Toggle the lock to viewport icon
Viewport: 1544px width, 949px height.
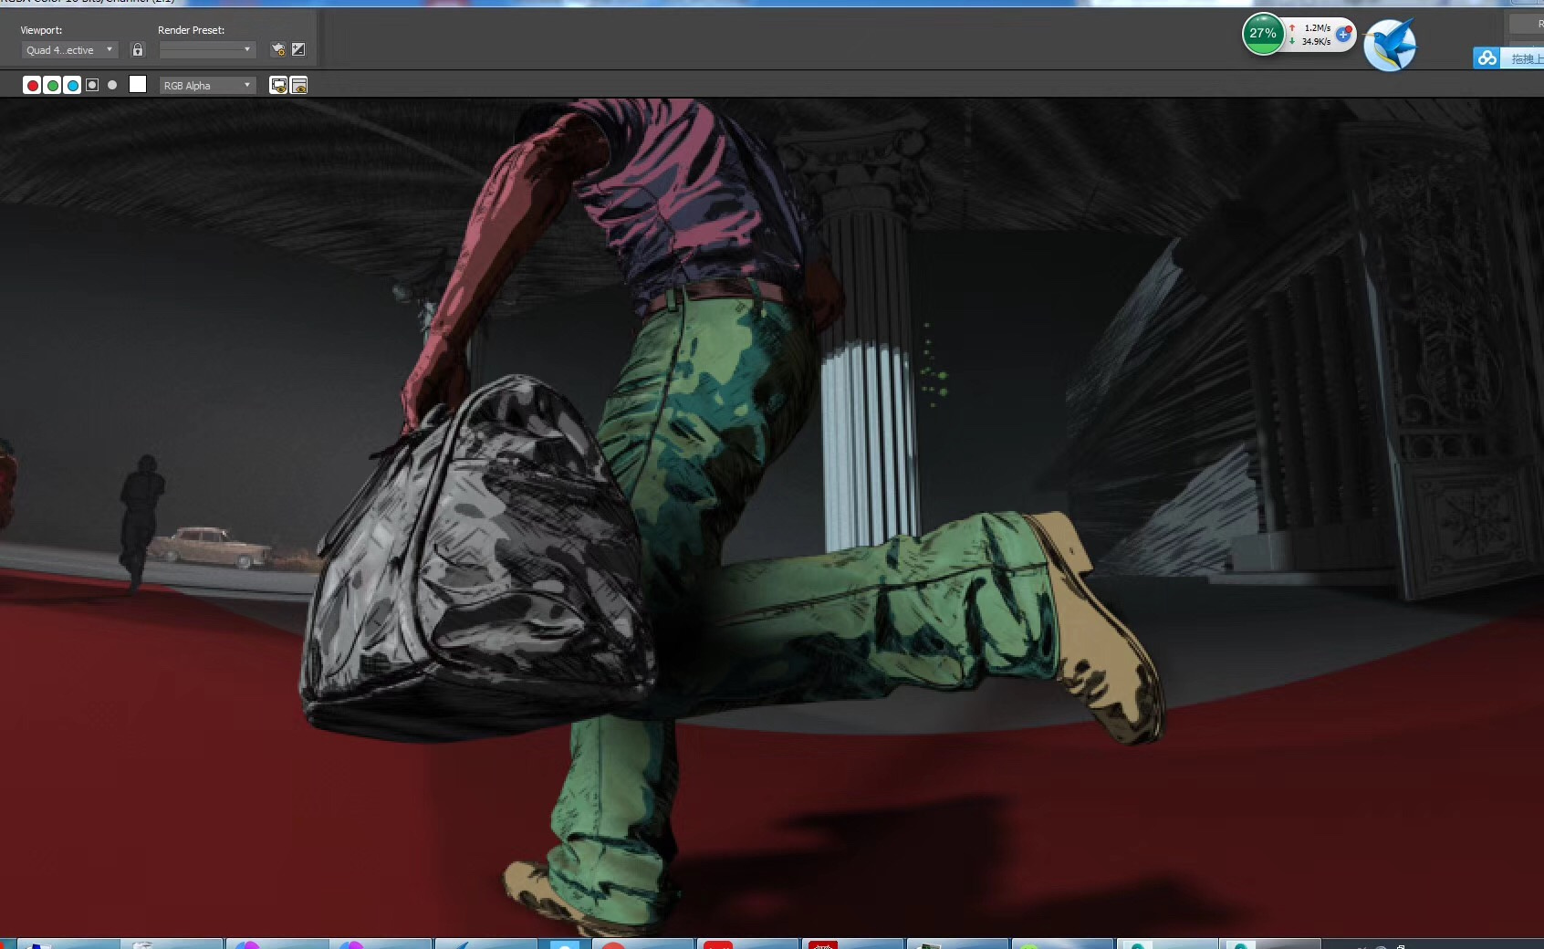click(x=138, y=50)
